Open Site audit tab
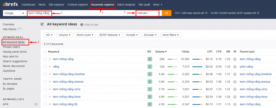 click(144, 5)
